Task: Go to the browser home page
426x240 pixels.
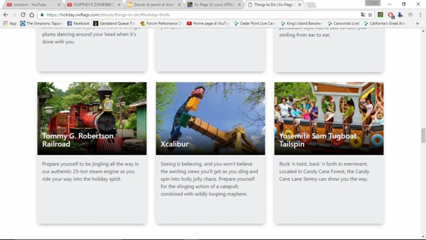Action: 32,14
